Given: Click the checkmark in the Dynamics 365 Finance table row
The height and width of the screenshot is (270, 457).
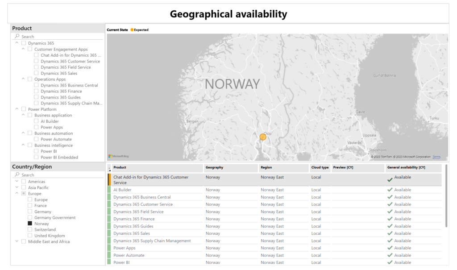Looking at the screenshot, I should pyautogui.click(x=390, y=219).
